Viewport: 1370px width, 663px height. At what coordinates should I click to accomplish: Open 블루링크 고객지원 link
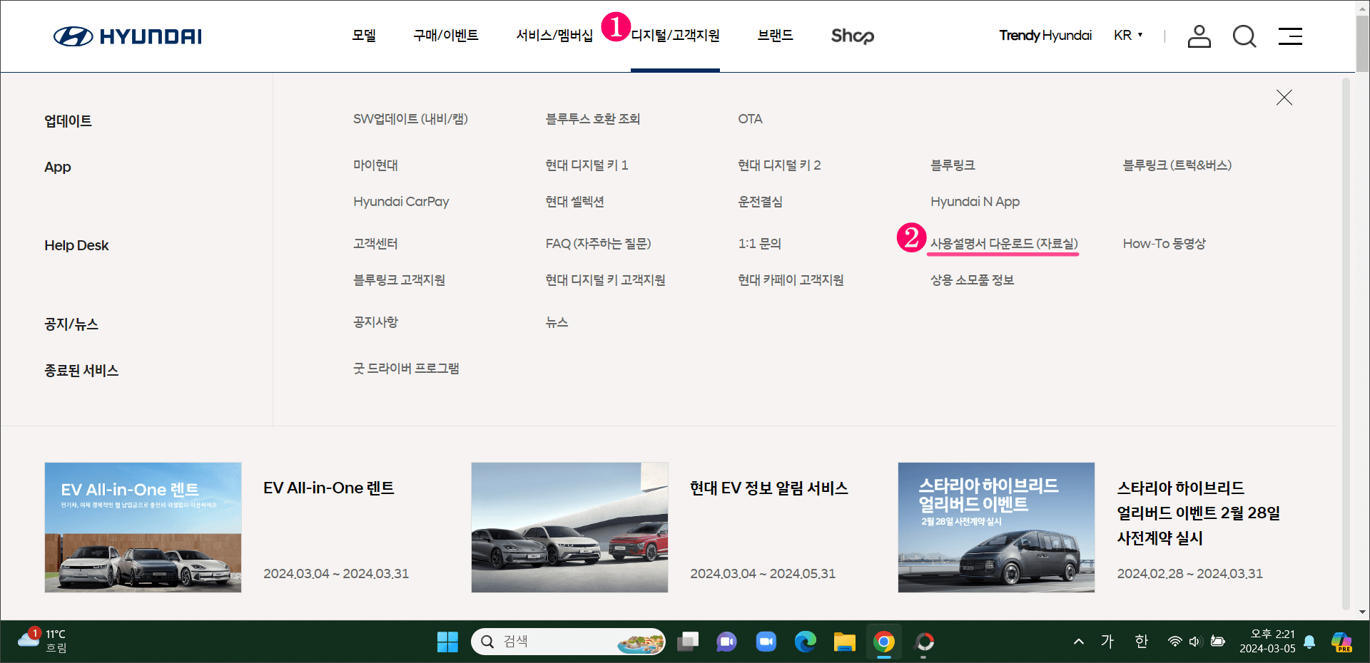tap(399, 280)
